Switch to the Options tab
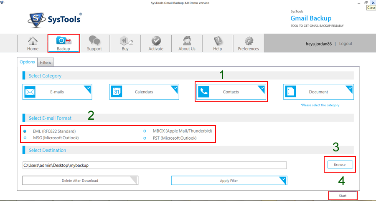The image size is (376, 201). coord(27,62)
